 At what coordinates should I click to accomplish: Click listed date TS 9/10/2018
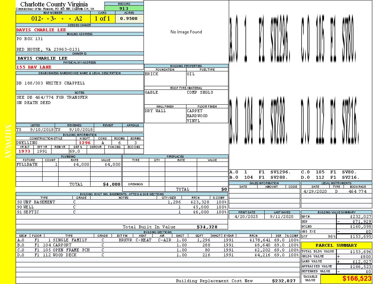point(35,130)
